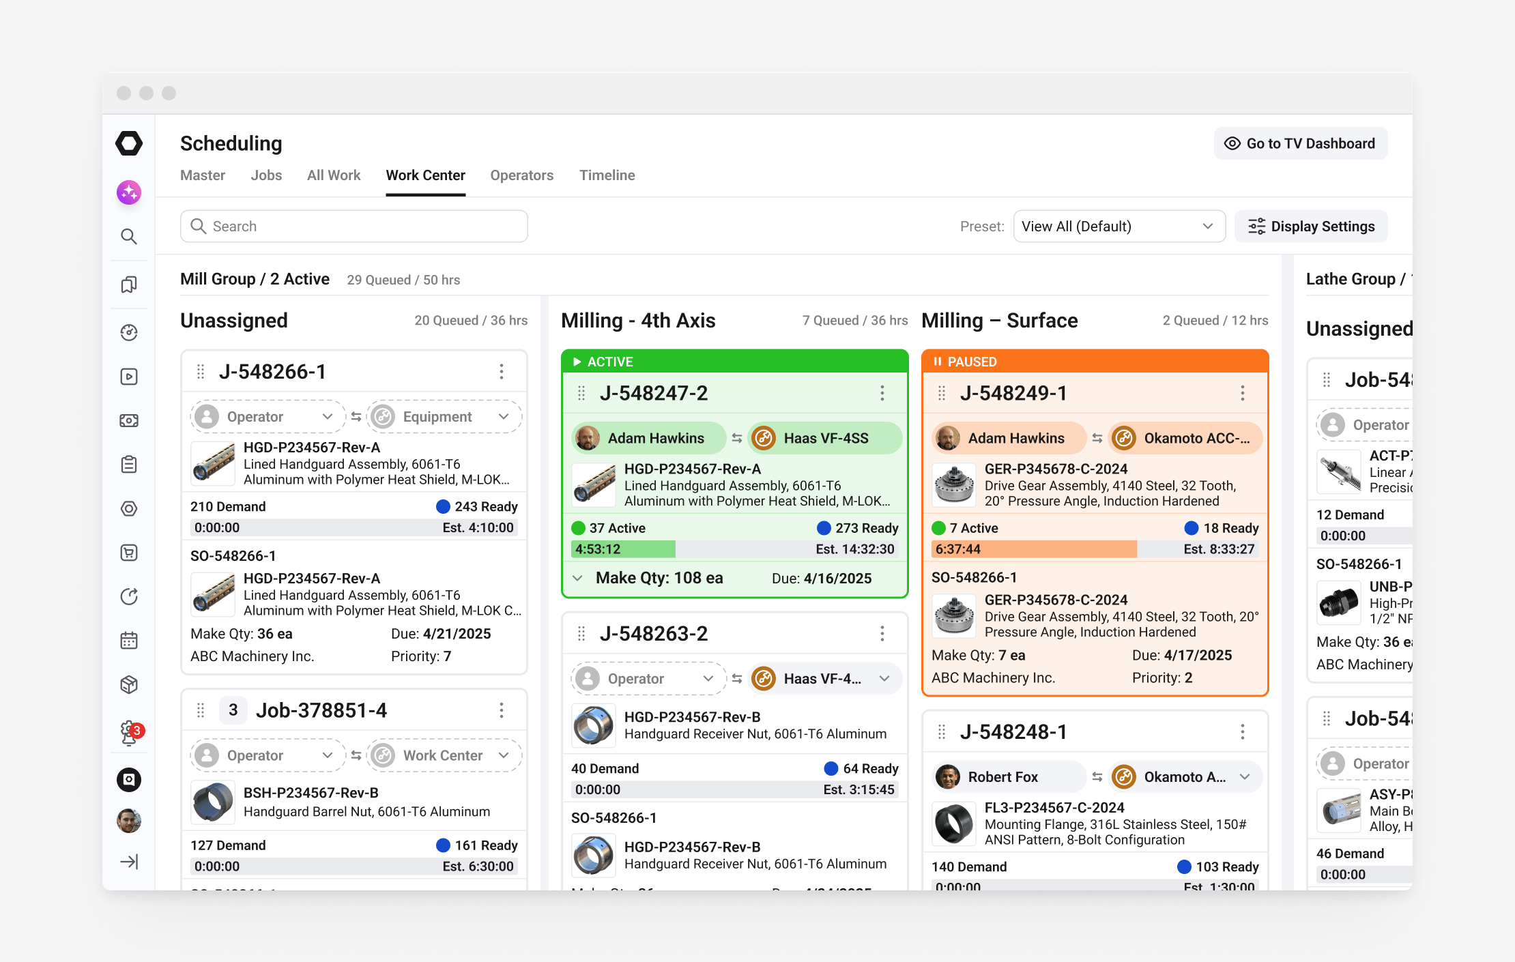Open more options for job J-548249-1
Image resolution: width=1515 pixels, height=962 pixels.
[1243, 393]
